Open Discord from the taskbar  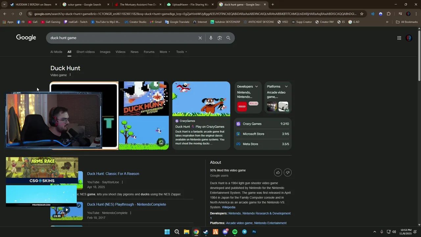pyautogui.click(x=225, y=232)
